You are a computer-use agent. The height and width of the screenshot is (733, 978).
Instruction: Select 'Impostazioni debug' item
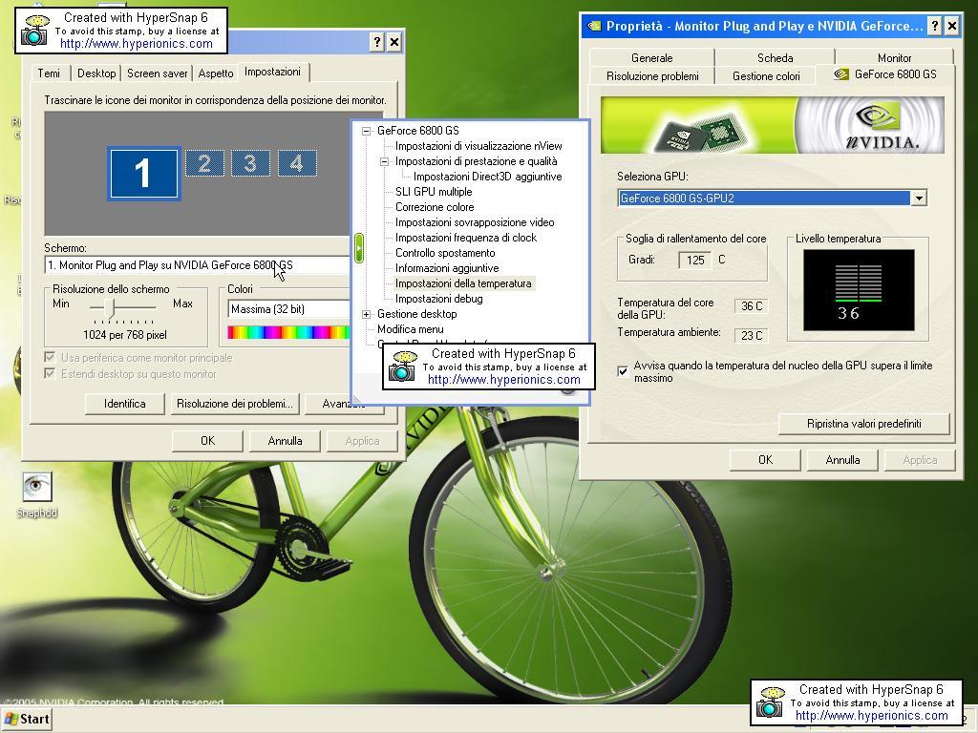click(438, 299)
